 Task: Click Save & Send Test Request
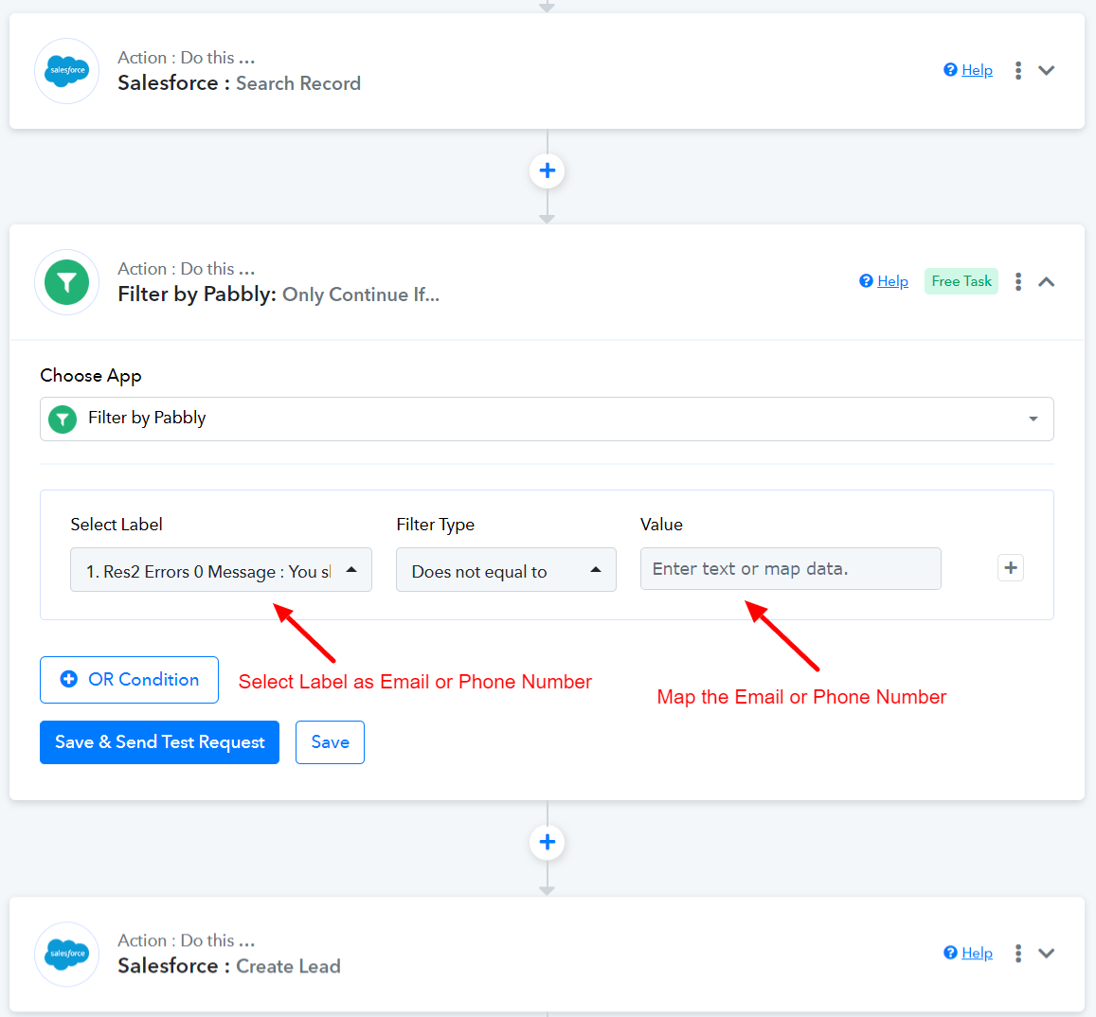click(x=159, y=742)
